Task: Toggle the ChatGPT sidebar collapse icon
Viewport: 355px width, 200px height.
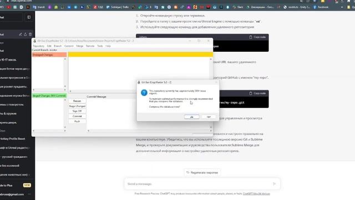Action: coord(29,17)
